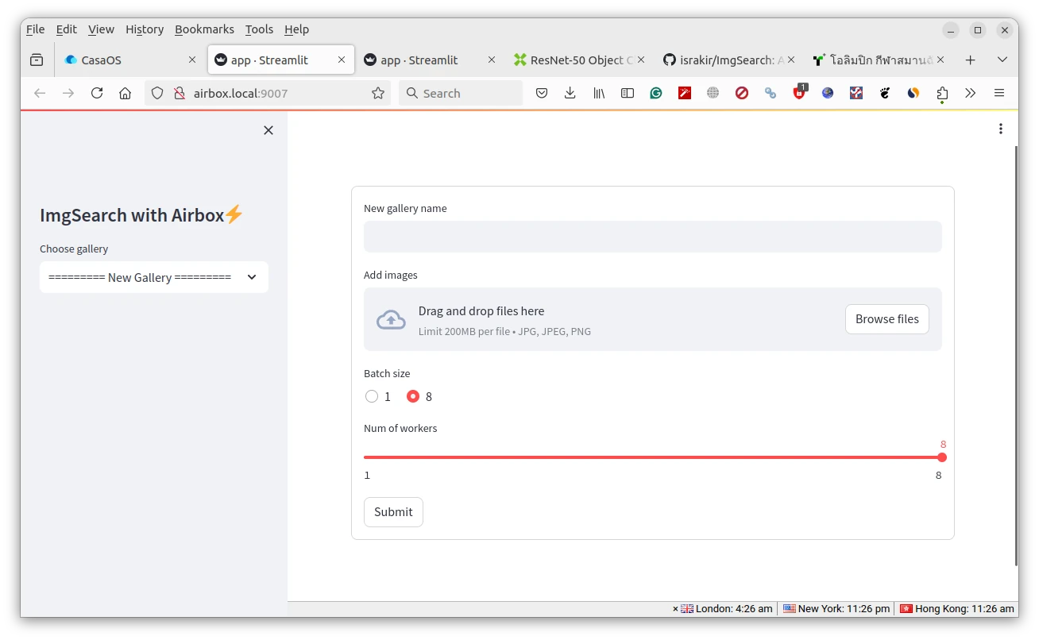Click the blue Earth extension icon
Image resolution: width=1039 pixels, height=640 pixels.
pos(828,93)
